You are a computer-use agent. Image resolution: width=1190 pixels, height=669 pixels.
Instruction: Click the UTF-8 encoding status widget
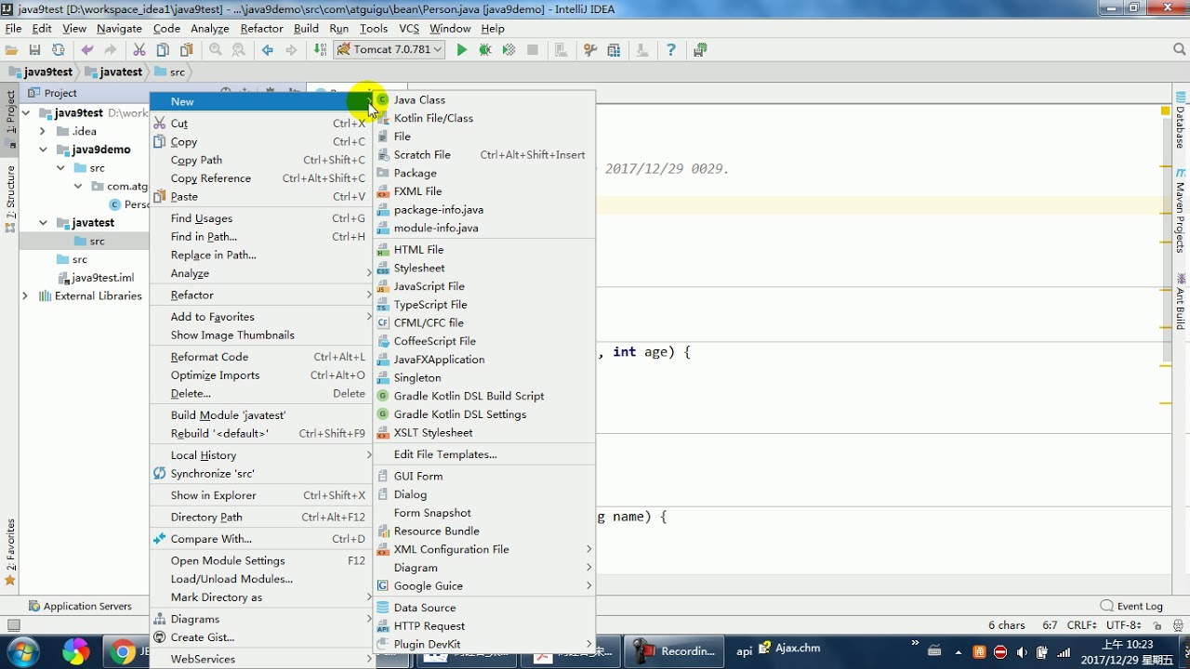(x=1123, y=625)
